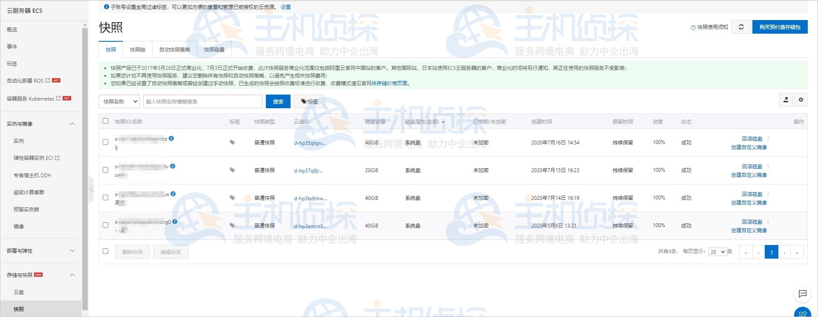
Task: Open the 快照使用须知 link
Action: pyautogui.click(x=712, y=27)
